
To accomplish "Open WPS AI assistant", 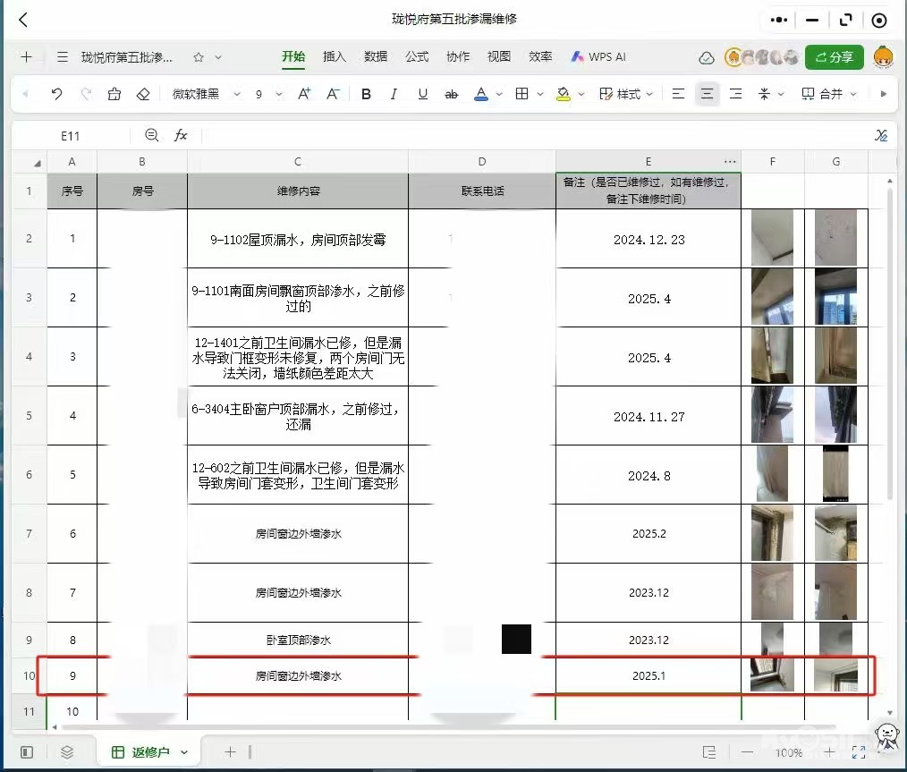I will coord(598,56).
